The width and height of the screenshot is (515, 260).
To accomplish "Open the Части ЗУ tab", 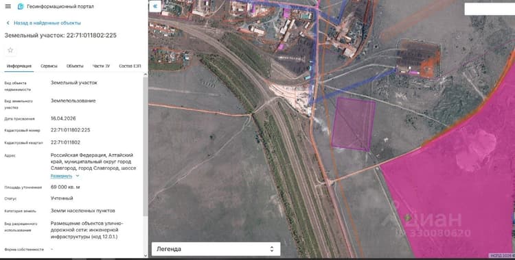I will point(101,66).
